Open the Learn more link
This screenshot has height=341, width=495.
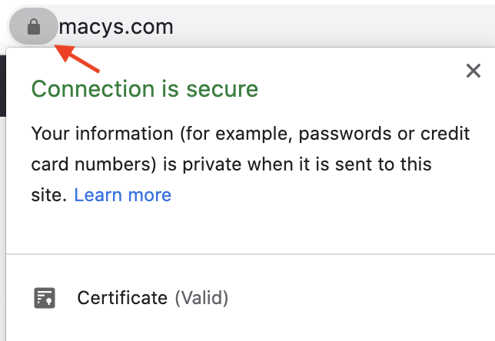[122, 195]
